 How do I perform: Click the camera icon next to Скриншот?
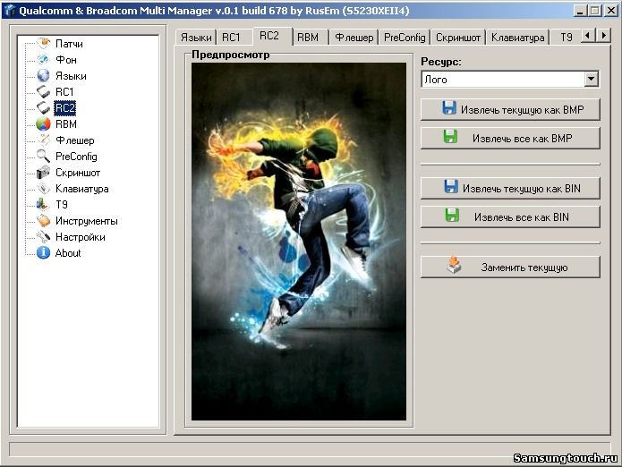click(x=43, y=172)
